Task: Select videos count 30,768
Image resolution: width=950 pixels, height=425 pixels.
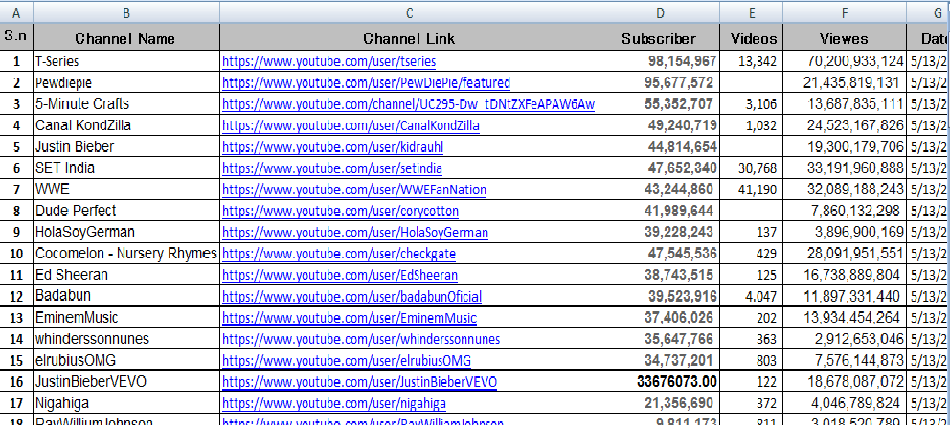Action: (x=752, y=168)
